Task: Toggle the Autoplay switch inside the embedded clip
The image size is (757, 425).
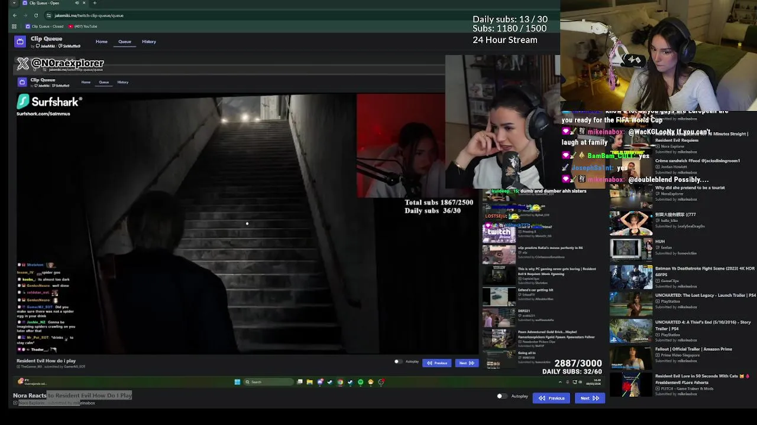Action: coord(398,362)
